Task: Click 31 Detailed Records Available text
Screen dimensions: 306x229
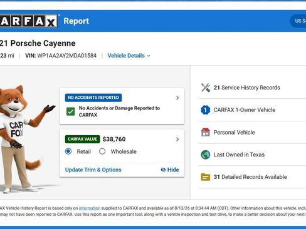Action: coord(250,177)
